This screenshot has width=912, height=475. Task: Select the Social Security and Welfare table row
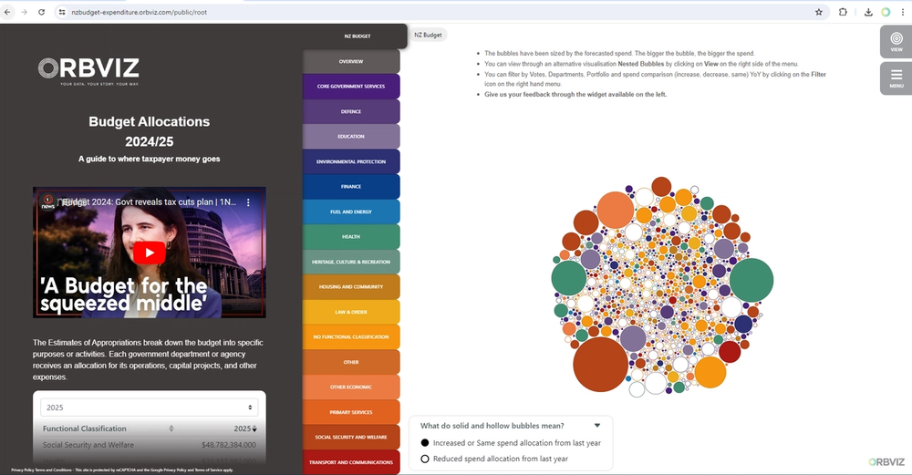click(149, 445)
